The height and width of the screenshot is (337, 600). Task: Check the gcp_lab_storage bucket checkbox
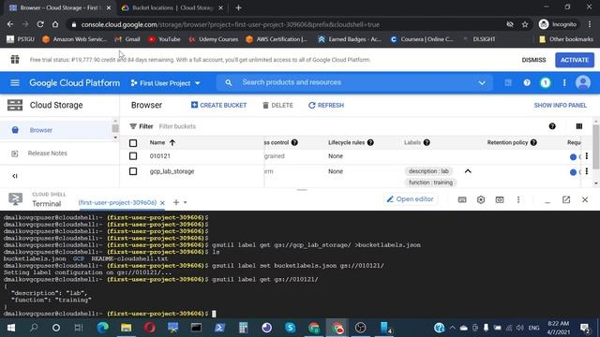pos(133,171)
